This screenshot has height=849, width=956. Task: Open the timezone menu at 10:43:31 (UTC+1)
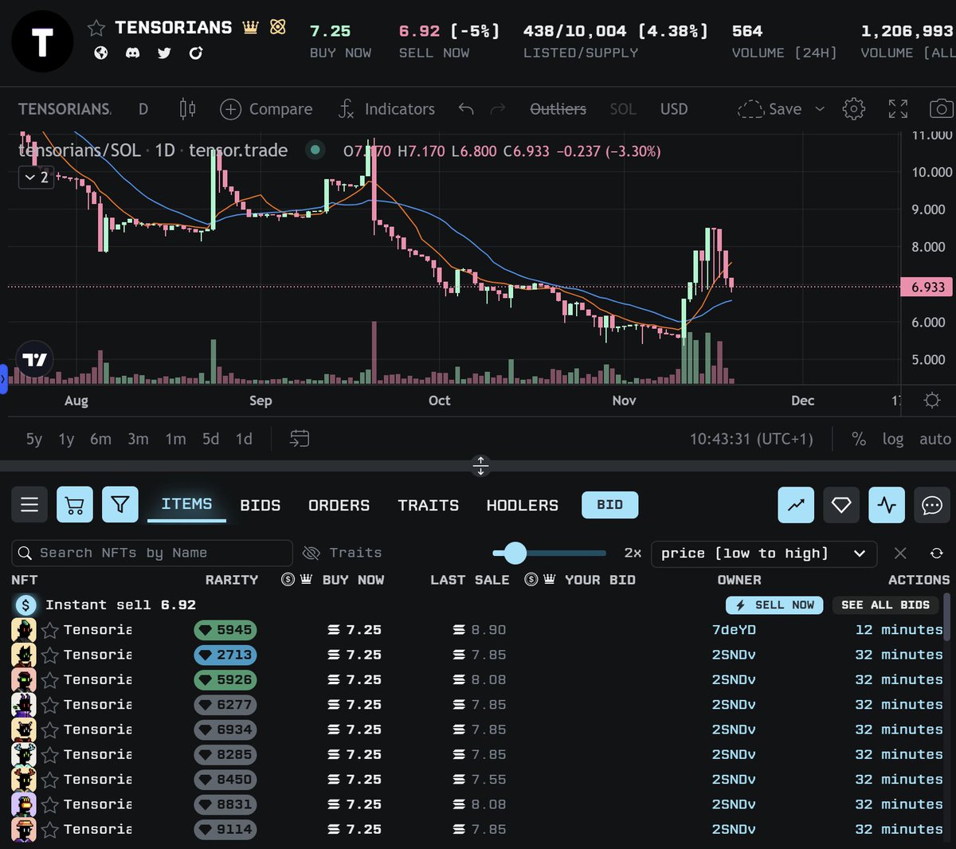click(x=751, y=439)
